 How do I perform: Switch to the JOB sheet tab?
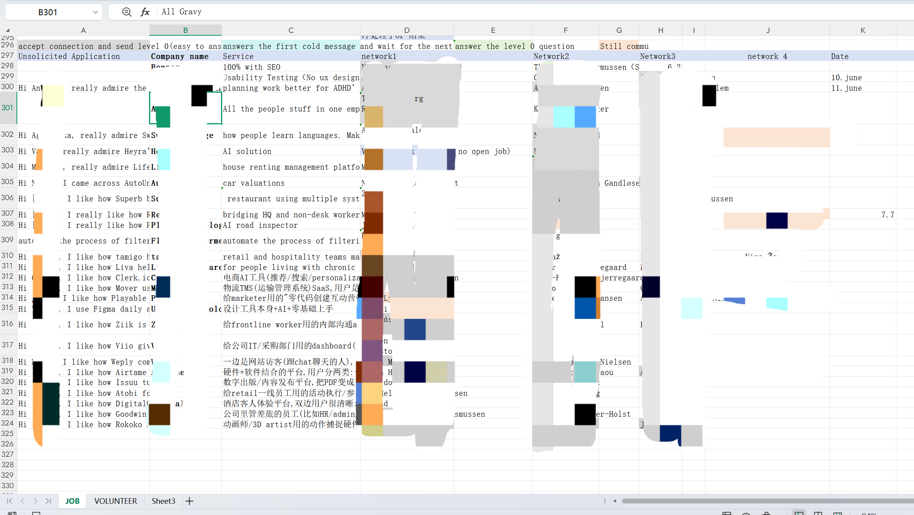tap(72, 501)
